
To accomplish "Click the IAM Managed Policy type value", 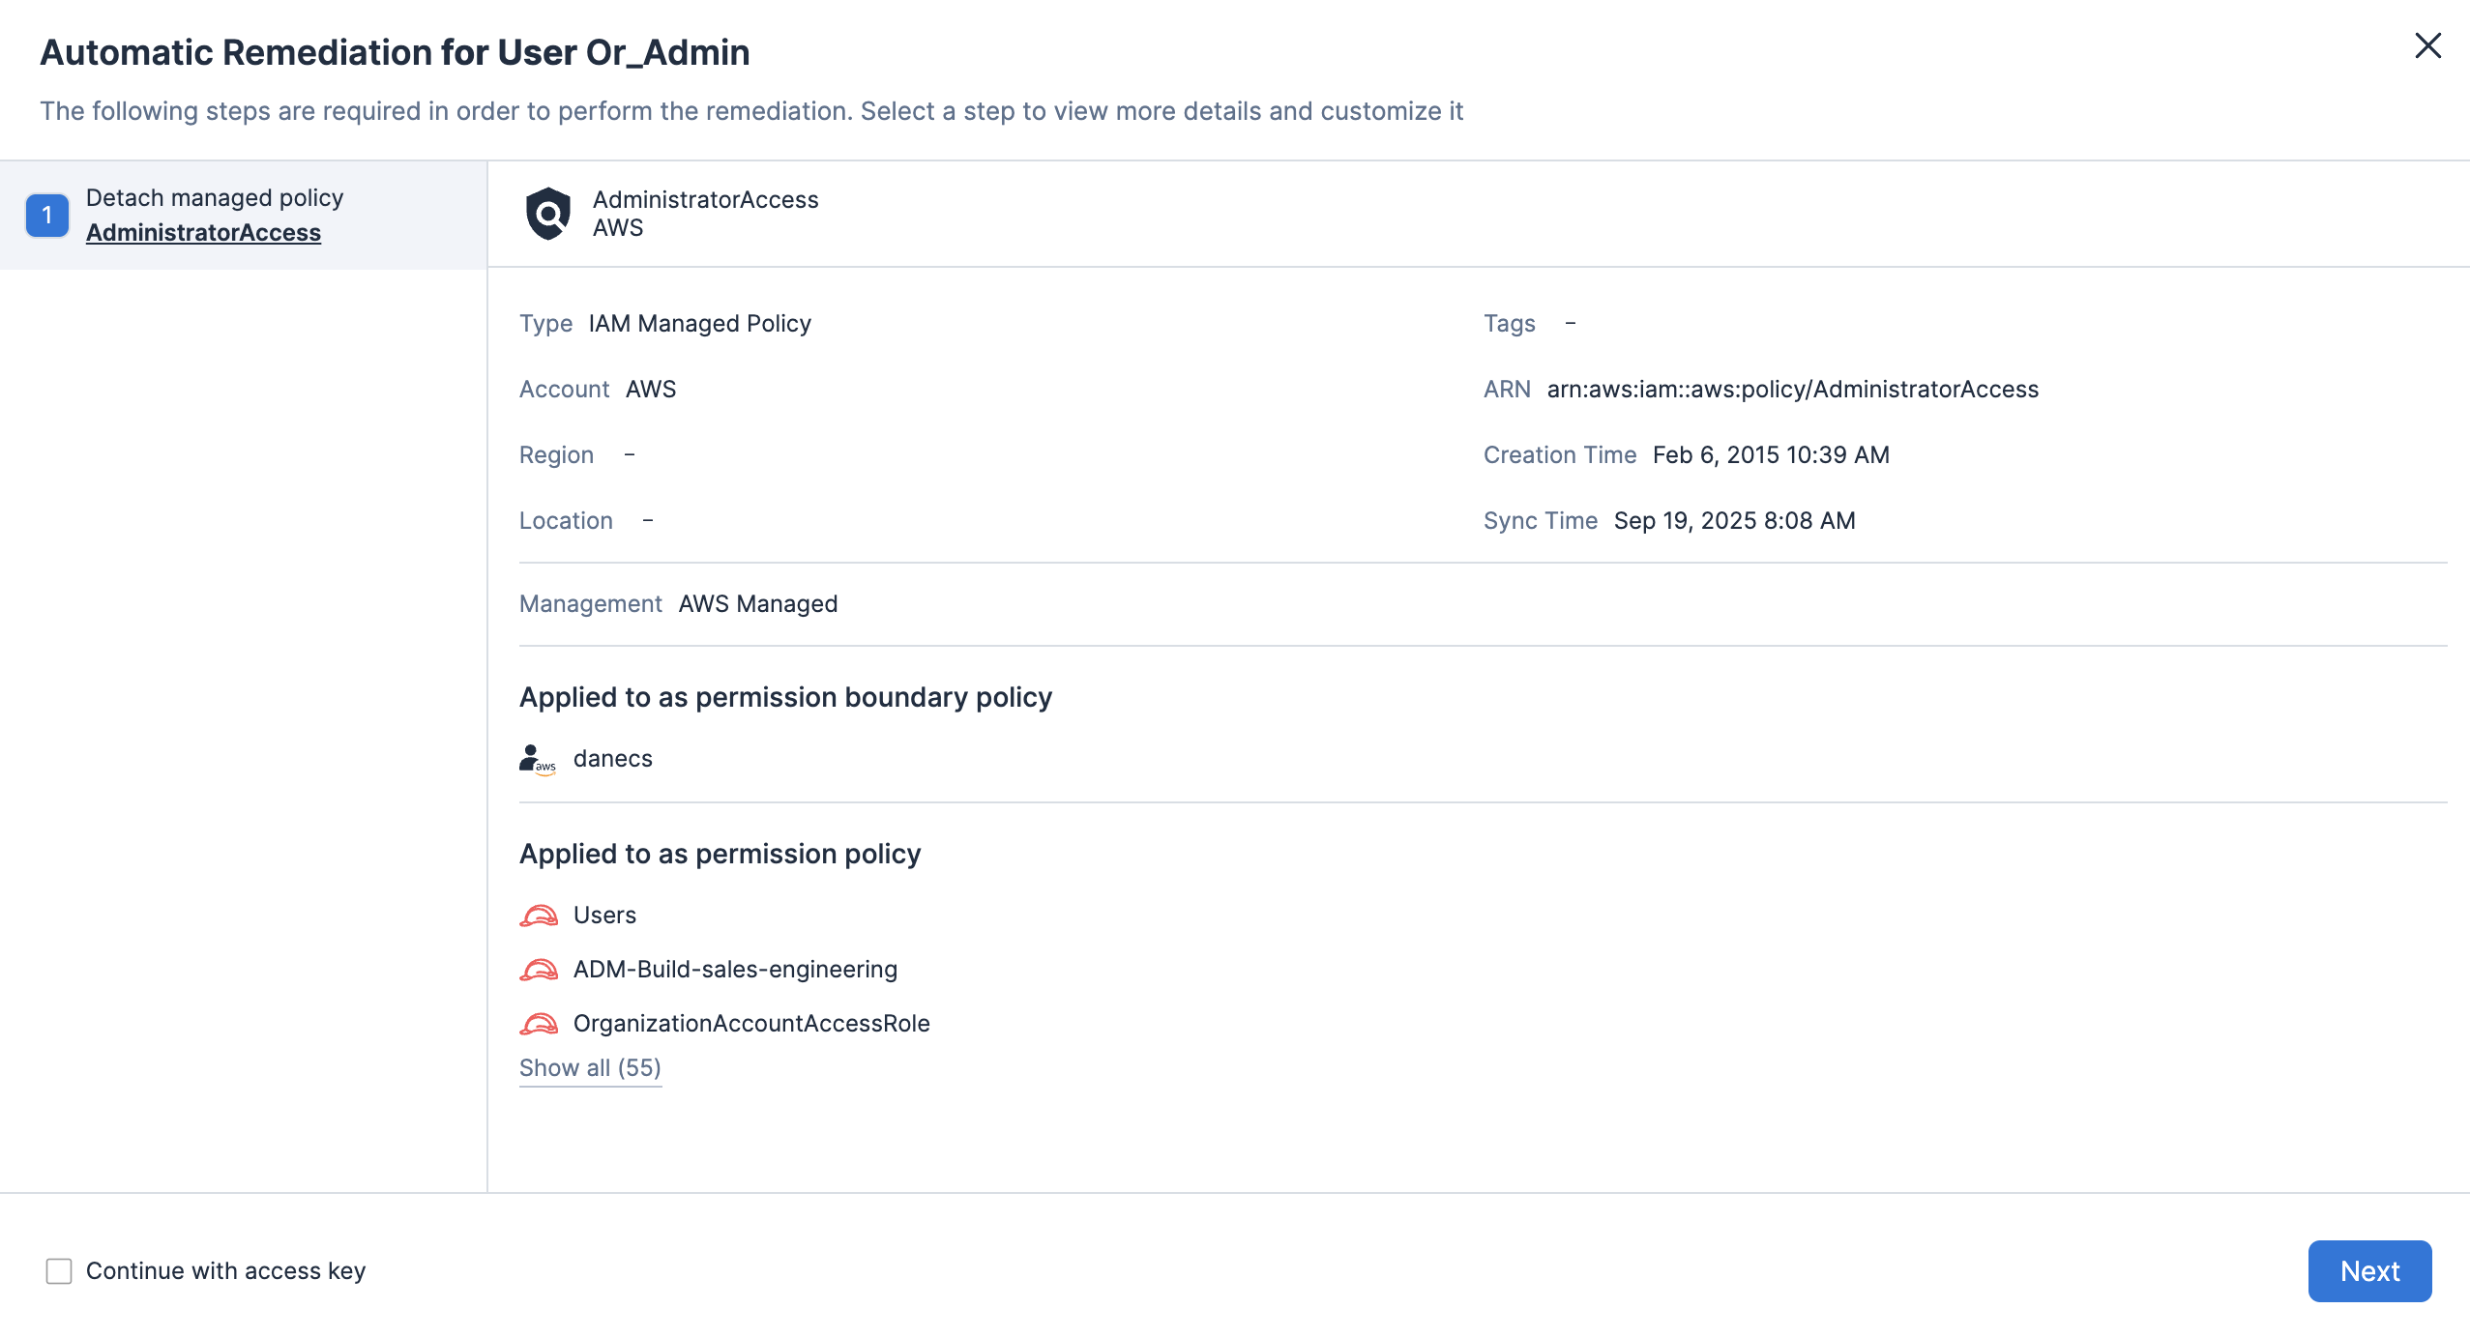I will [699, 324].
